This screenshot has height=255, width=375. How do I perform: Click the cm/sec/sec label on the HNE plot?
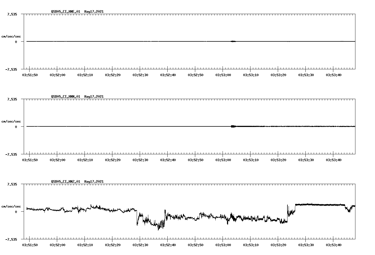point(11,36)
